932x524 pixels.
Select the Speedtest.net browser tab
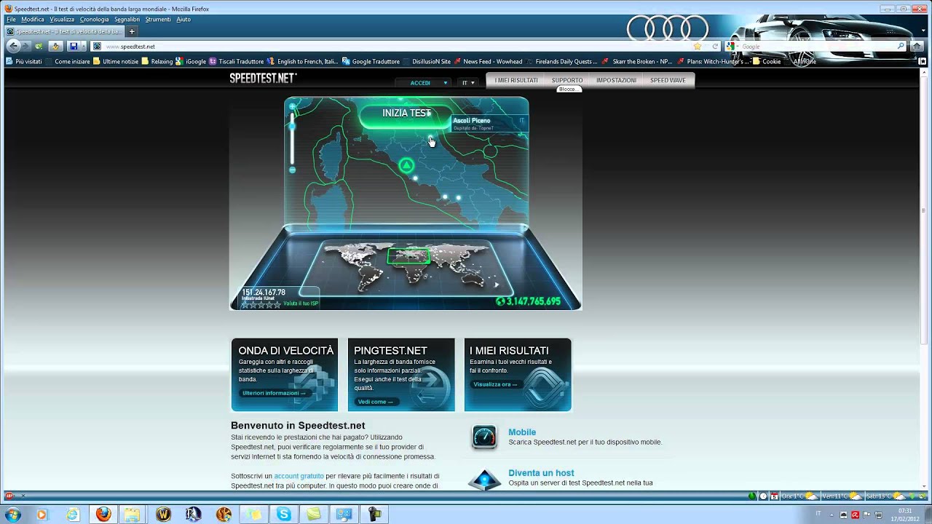pyautogui.click(x=64, y=31)
